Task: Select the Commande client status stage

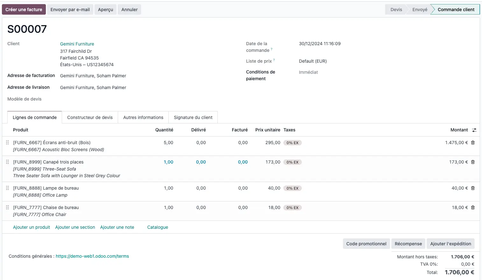Action: click(x=456, y=10)
